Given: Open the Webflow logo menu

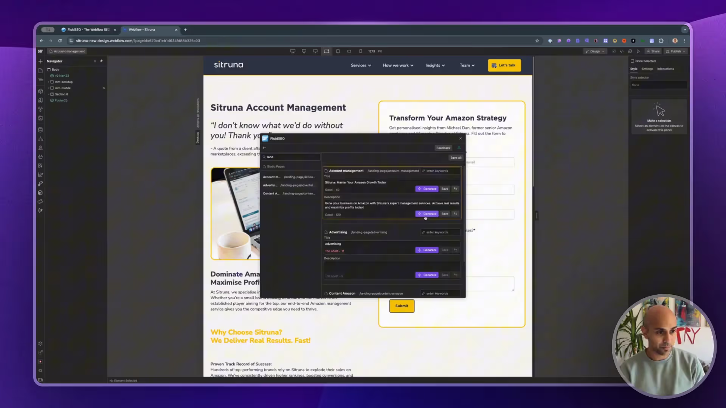Looking at the screenshot, I should [x=40, y=51].
